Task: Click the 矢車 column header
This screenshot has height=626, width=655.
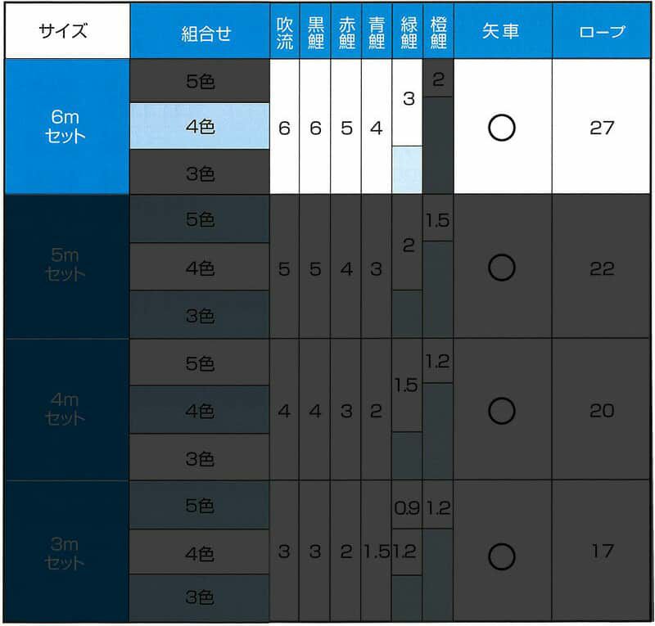Action: tap(501, 33)
